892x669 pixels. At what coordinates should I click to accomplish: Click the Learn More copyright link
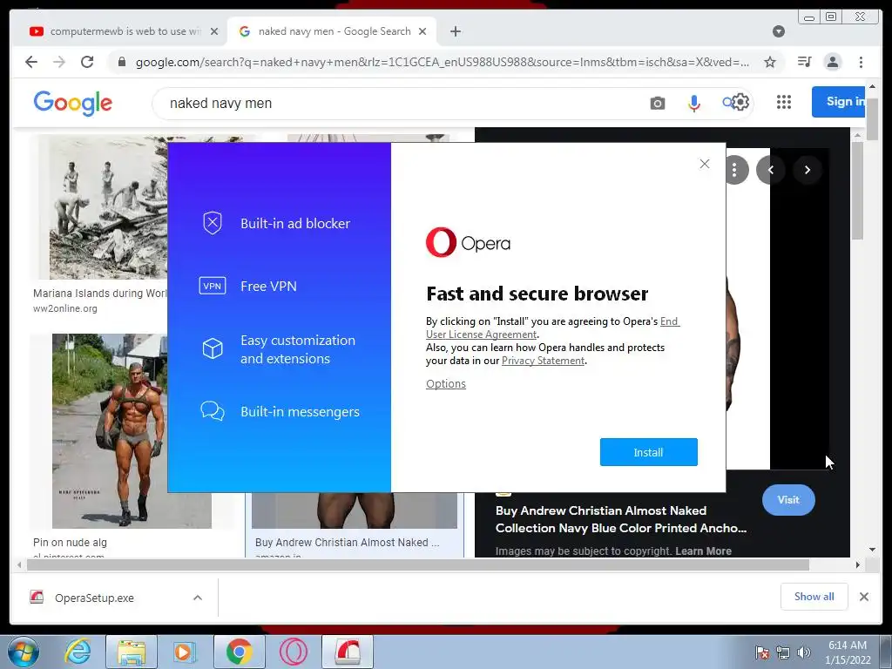(703, 551)
